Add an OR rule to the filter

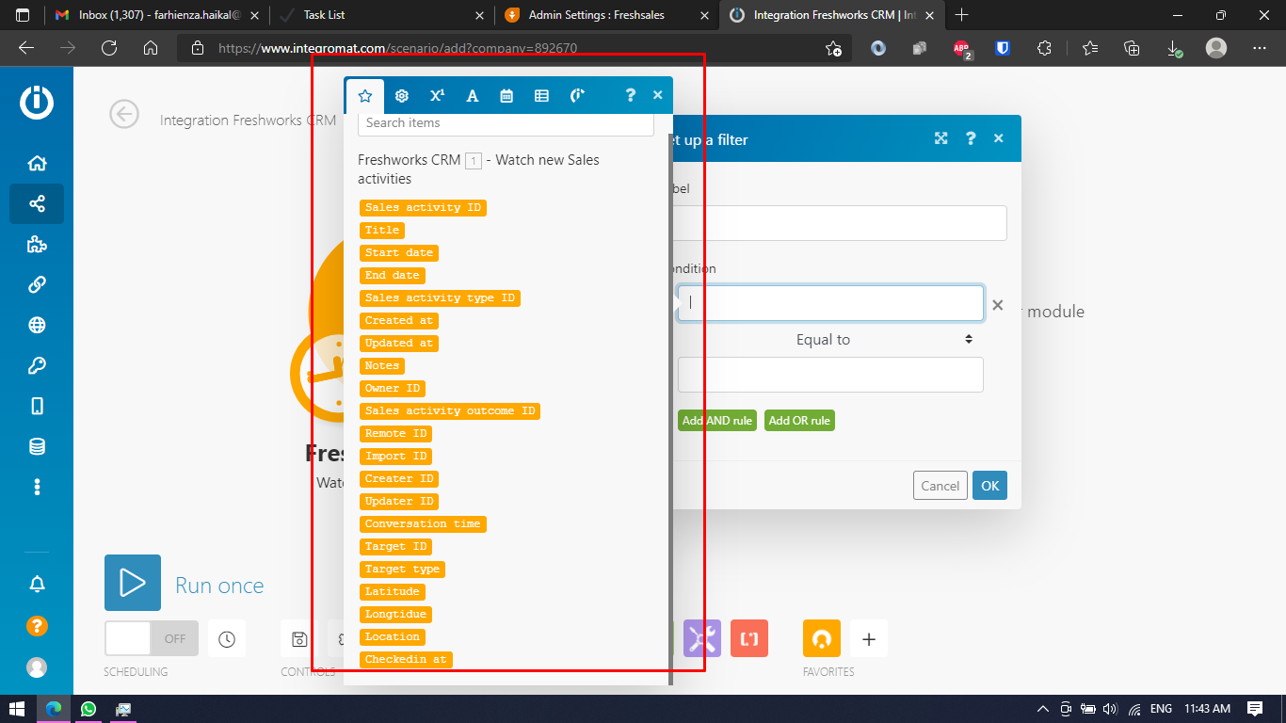click(799, 421)
